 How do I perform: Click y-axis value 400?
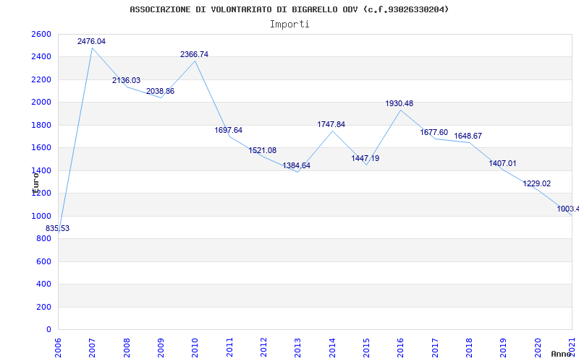click(x=45, y=284)
